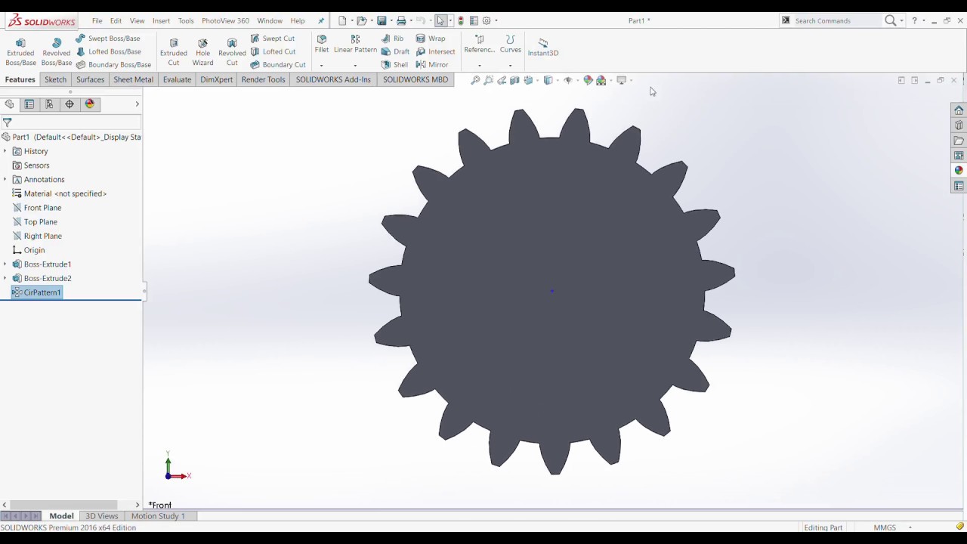Open the Reference Geometry dropdown arrow
This screenshot has width=967, height=544.
(x=480, y=65)
